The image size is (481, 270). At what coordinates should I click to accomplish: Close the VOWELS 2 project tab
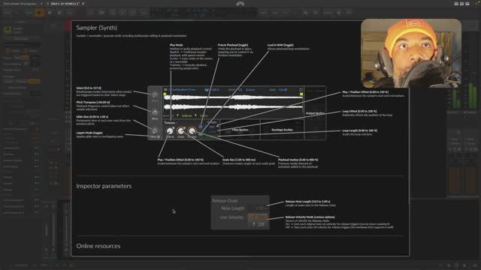click(83, 4)
